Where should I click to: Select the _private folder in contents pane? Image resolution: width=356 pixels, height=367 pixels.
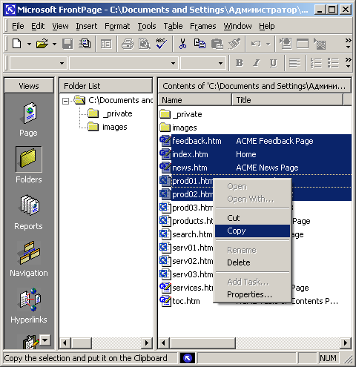coord(181,114)
